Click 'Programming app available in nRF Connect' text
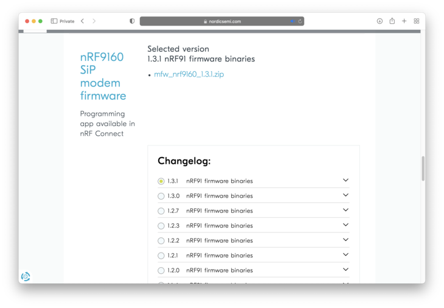The image size is (444, 308). 107,124
